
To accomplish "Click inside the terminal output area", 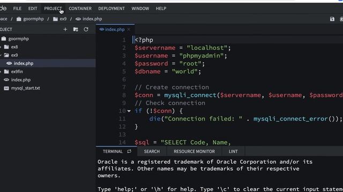I will point(219,174).
